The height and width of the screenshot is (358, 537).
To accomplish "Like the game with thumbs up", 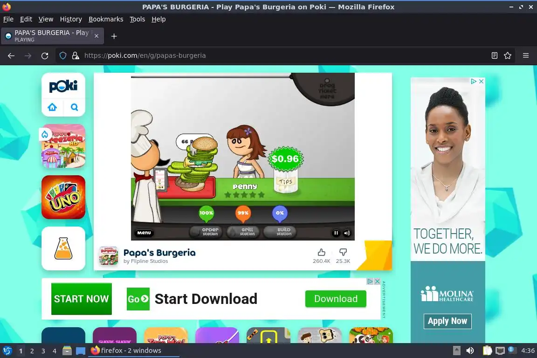I will pos(321,253).
